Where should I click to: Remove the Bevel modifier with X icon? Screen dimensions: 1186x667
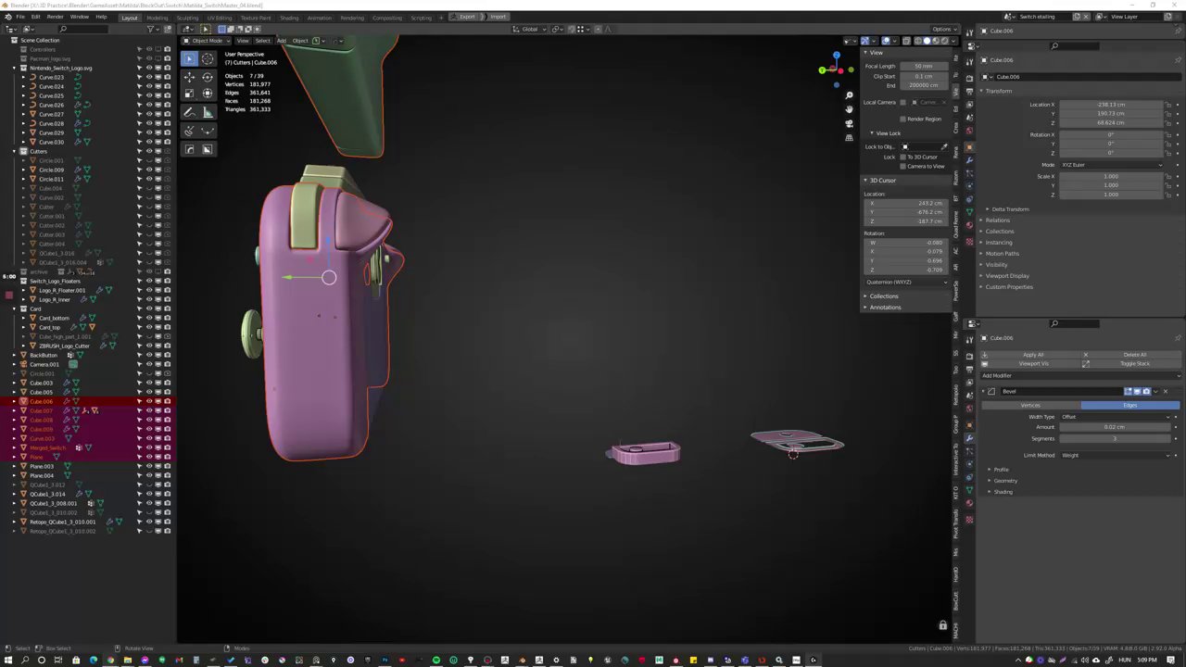tap(1166, 391)
